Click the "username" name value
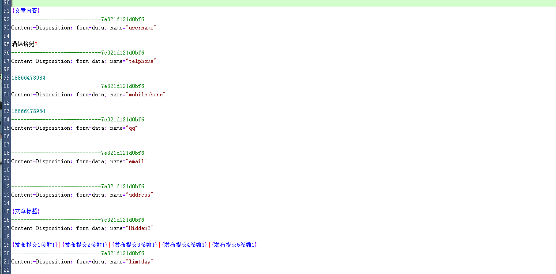This screenshot has width=556, height=274. click(141, 28)
